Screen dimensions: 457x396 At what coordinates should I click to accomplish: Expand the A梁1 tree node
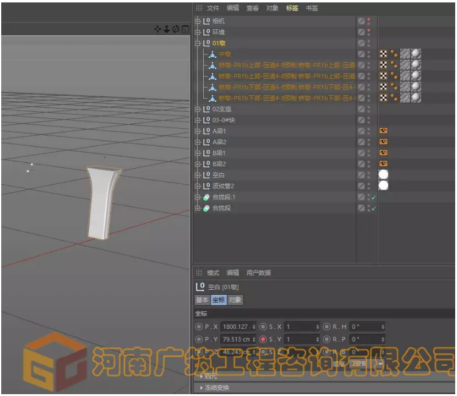198,131
